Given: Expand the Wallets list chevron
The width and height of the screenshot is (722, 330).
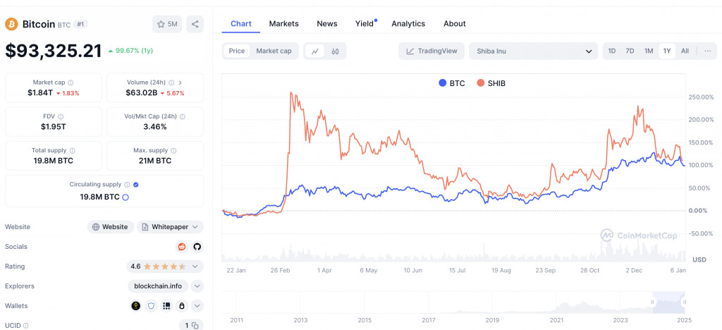Looking at the screenshot, I should coord(197,305).
